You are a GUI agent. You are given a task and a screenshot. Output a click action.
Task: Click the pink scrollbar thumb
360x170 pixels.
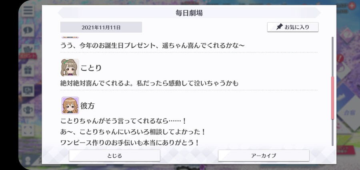pyautogui.click(x=332, y=98)
